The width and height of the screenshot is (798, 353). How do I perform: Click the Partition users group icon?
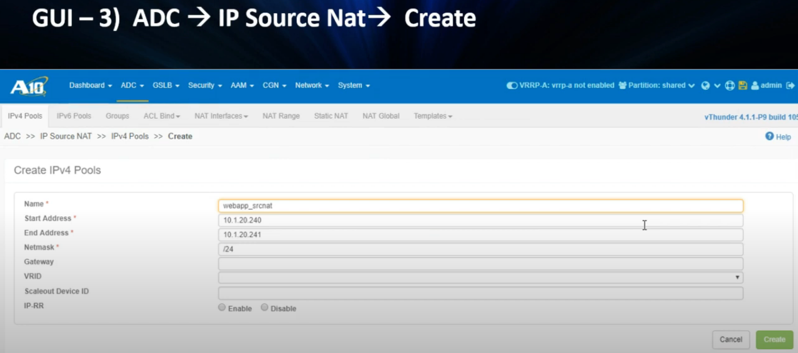pos(622,85)
